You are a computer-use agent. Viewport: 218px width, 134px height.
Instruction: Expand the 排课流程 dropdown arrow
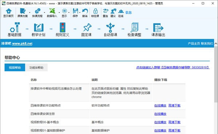tap(44, 12)
